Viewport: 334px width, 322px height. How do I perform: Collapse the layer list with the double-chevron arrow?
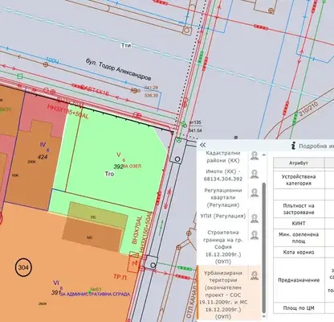(x=203, y=145)
